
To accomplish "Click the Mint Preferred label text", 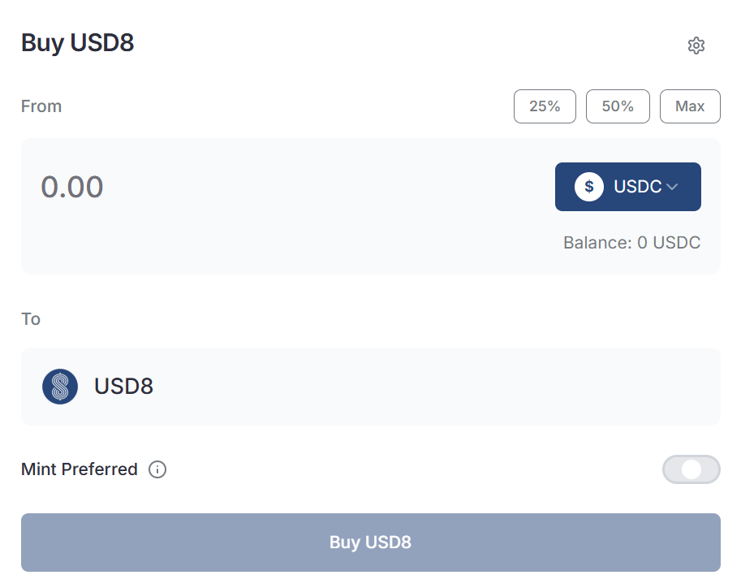I will pos(80,469).
